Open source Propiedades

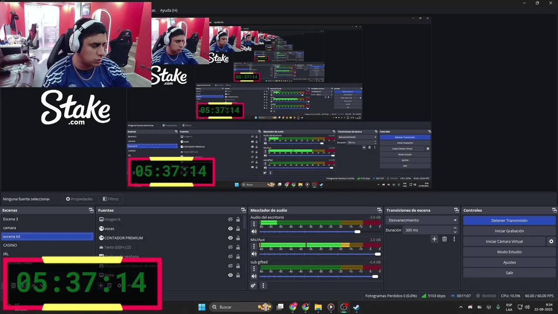79,199
